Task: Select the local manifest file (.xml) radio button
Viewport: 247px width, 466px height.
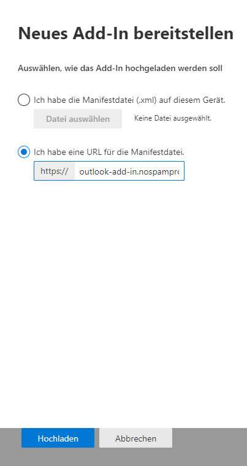Action: [24, 100]
